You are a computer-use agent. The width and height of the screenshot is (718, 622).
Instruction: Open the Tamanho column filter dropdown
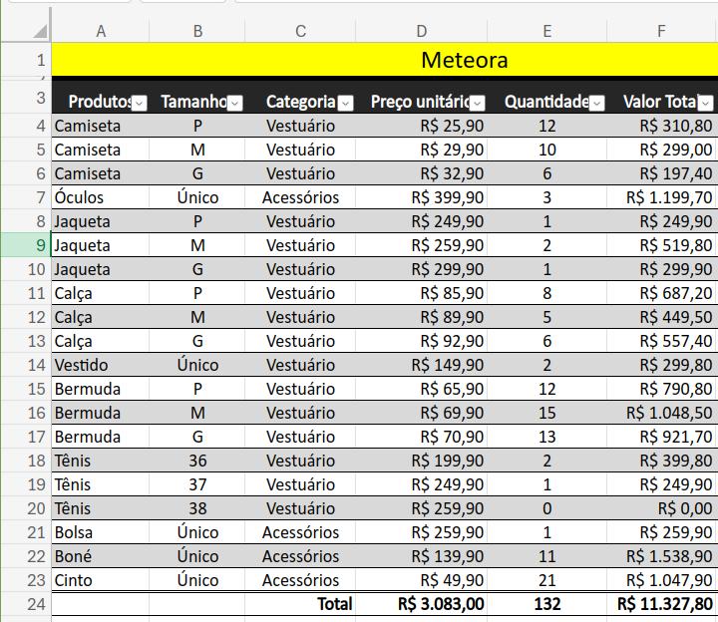tap(235, 104)
